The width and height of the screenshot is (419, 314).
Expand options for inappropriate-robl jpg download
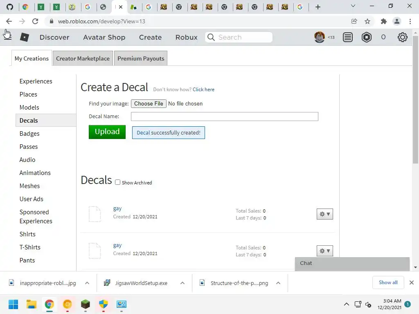(87, 283)
